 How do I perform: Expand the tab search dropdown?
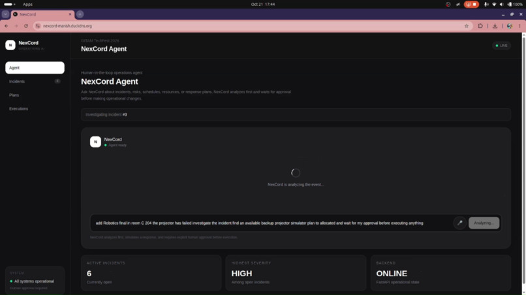point(5,14)
